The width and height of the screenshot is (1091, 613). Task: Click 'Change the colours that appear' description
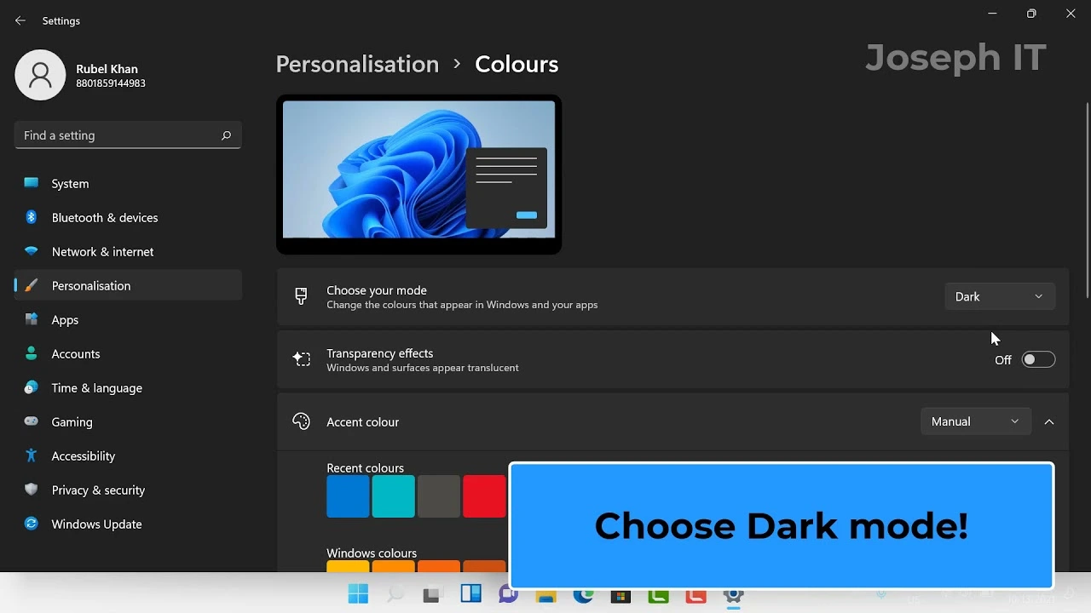click(462, 305)
